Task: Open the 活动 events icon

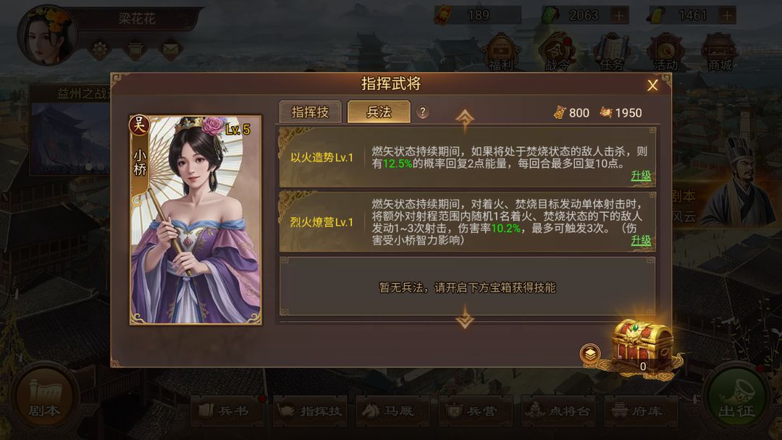Action: point(665,52)
